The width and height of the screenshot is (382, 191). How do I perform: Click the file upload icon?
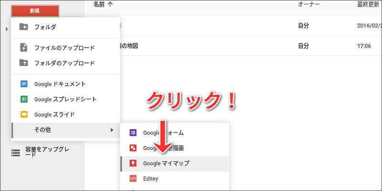click(23, 48)
